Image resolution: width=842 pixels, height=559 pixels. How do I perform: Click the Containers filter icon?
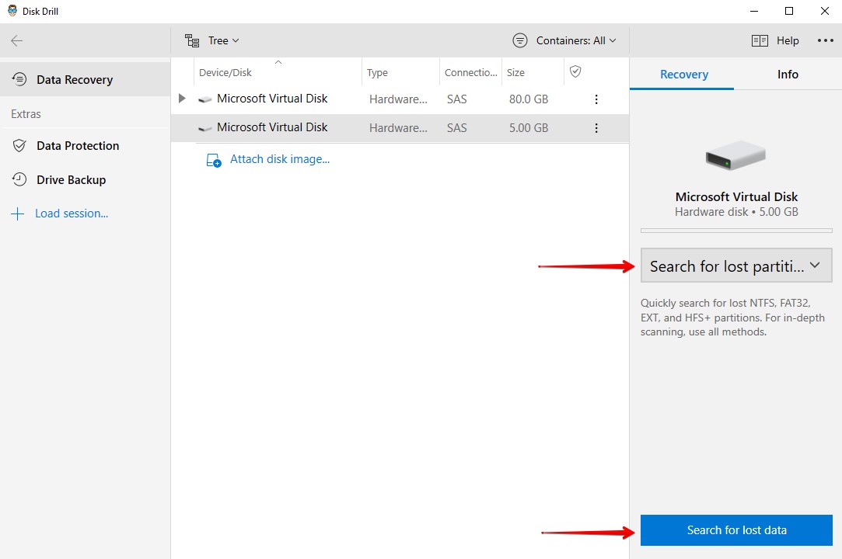520,41
